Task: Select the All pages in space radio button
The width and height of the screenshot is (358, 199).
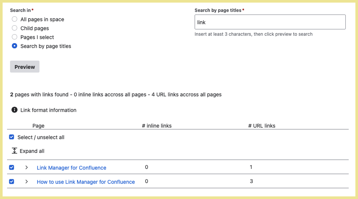Action: (x=15, y=19)
